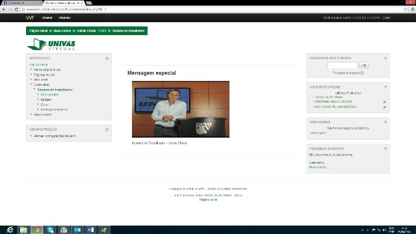Click the forum search input field

coord(343,65)
